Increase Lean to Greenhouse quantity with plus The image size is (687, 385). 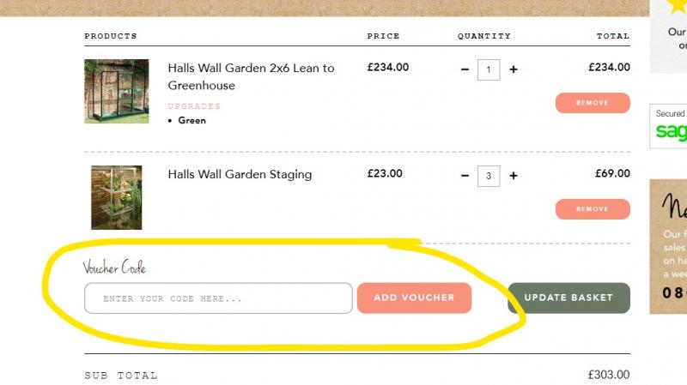[514, 69]
